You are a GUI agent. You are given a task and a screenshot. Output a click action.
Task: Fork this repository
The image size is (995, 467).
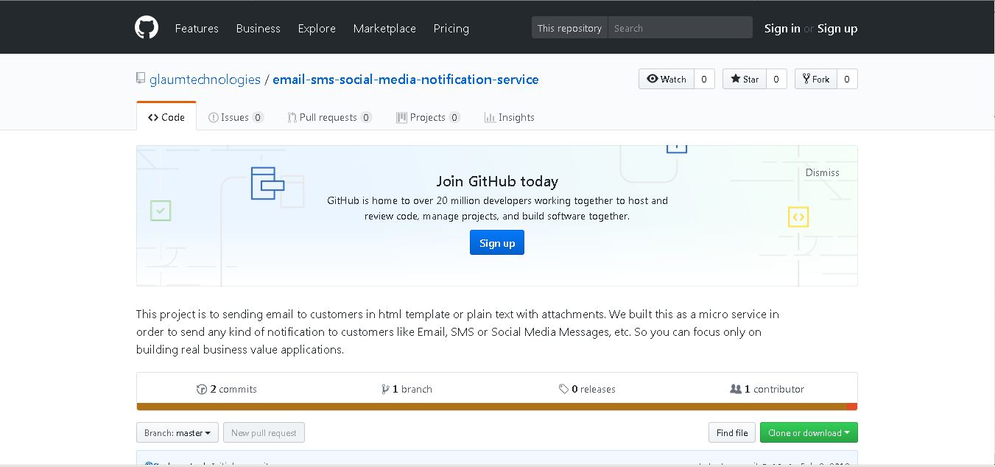click(x=816, y=79)
